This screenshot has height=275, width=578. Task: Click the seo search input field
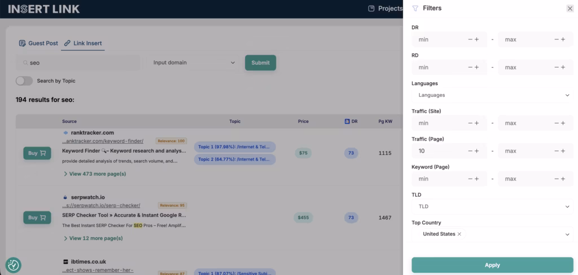[x=79, y=63]
